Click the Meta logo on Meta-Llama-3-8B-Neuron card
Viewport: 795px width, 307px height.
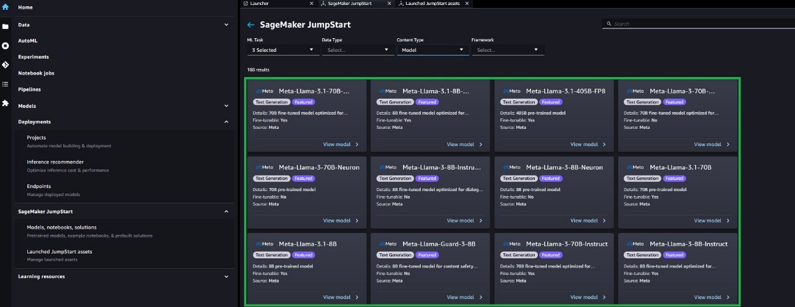pos(511,167)
